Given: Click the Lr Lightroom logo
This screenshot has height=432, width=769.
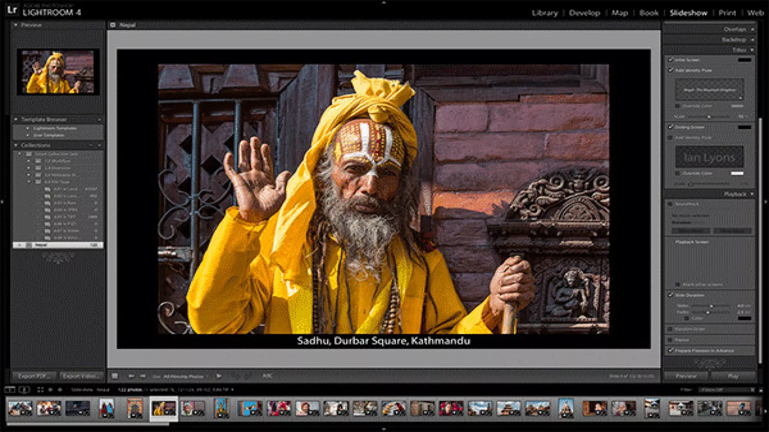Looking at the screenshot, I should pyautogui.click(x=12, y=10).
